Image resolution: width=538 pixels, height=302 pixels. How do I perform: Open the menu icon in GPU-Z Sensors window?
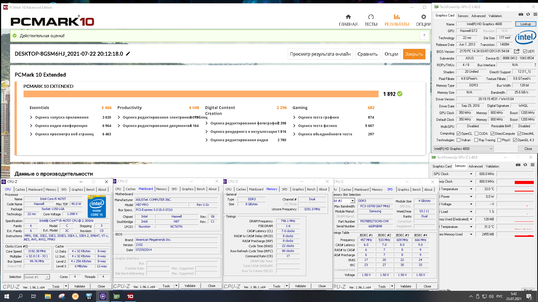point(532,165)
